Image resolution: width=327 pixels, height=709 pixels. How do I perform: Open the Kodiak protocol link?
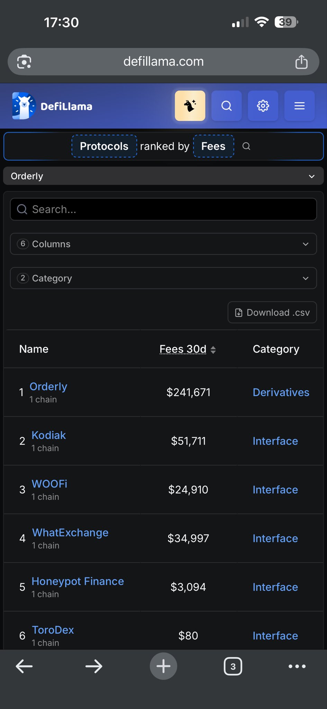coord(48,436)
